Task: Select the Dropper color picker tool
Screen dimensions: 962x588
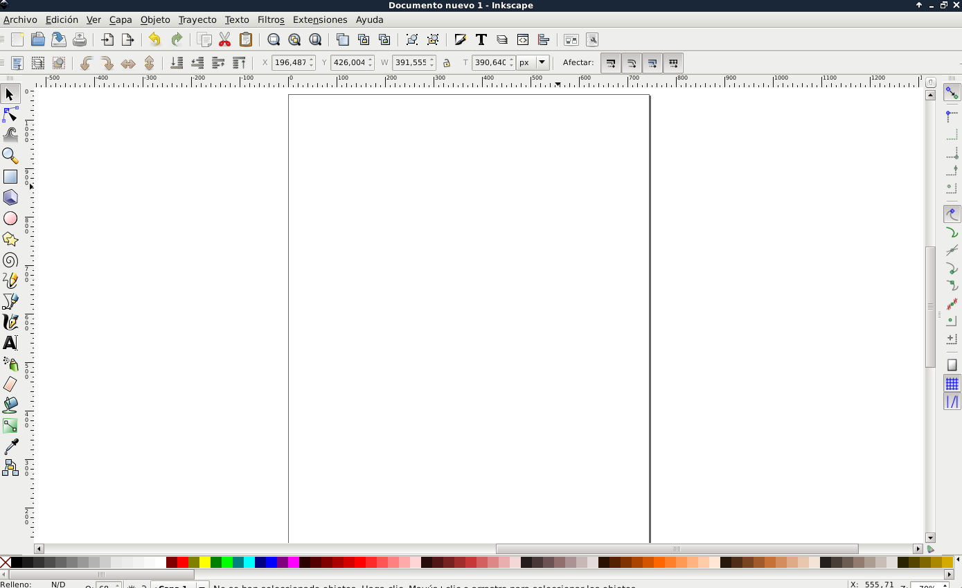Action: tap(10, 447)
